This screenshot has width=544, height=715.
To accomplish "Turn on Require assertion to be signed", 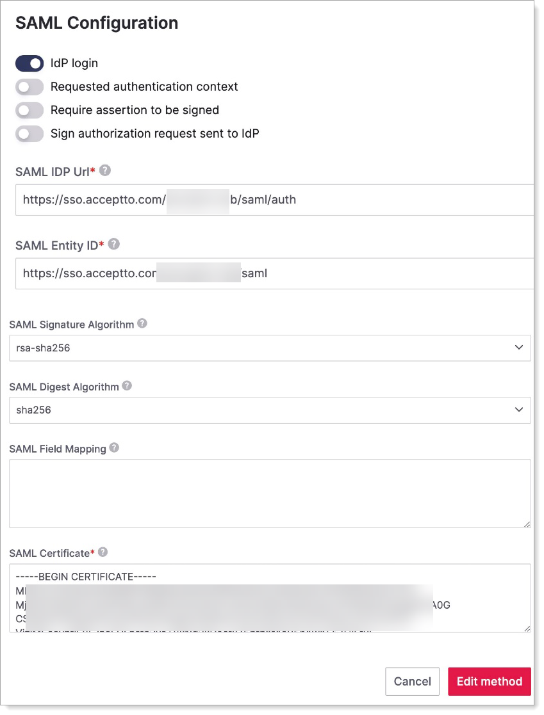I will pyautogui.click(x=29, y=110).
